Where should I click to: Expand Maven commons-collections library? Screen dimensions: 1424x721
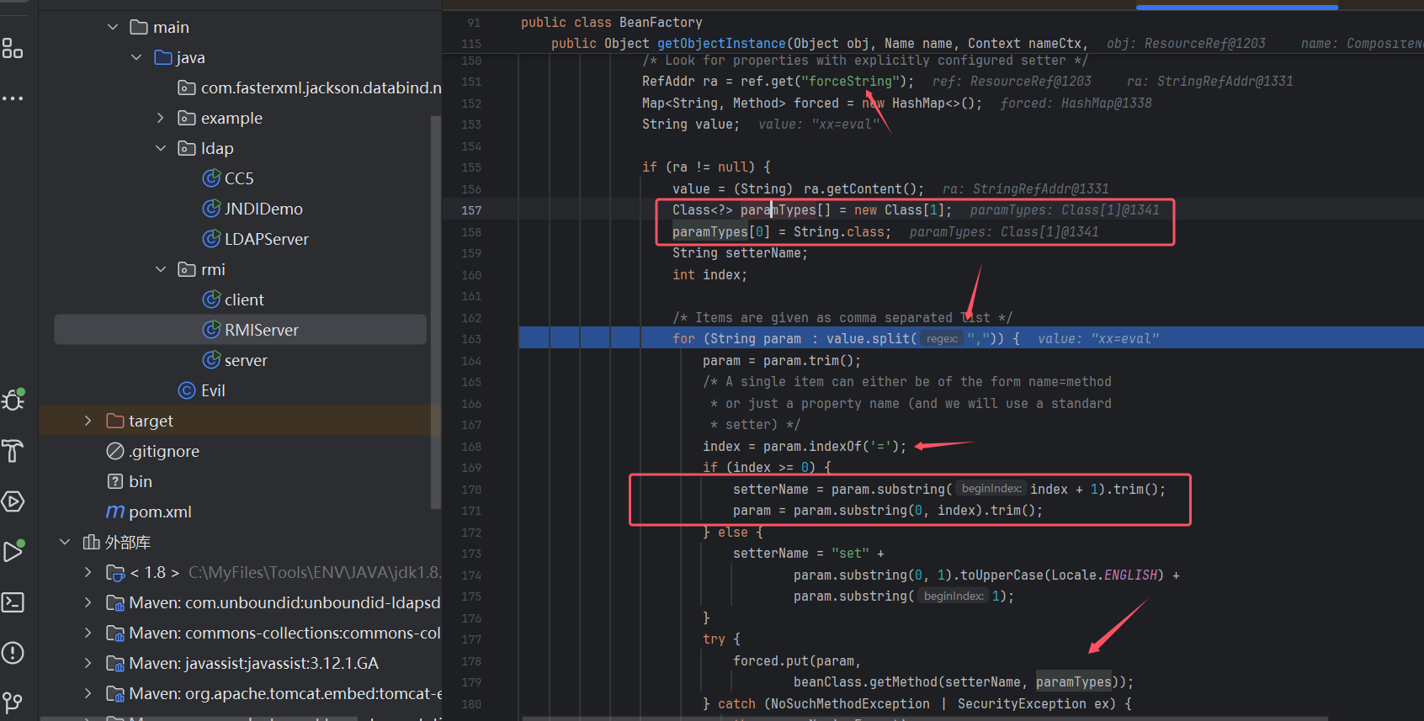click(88, 633)
